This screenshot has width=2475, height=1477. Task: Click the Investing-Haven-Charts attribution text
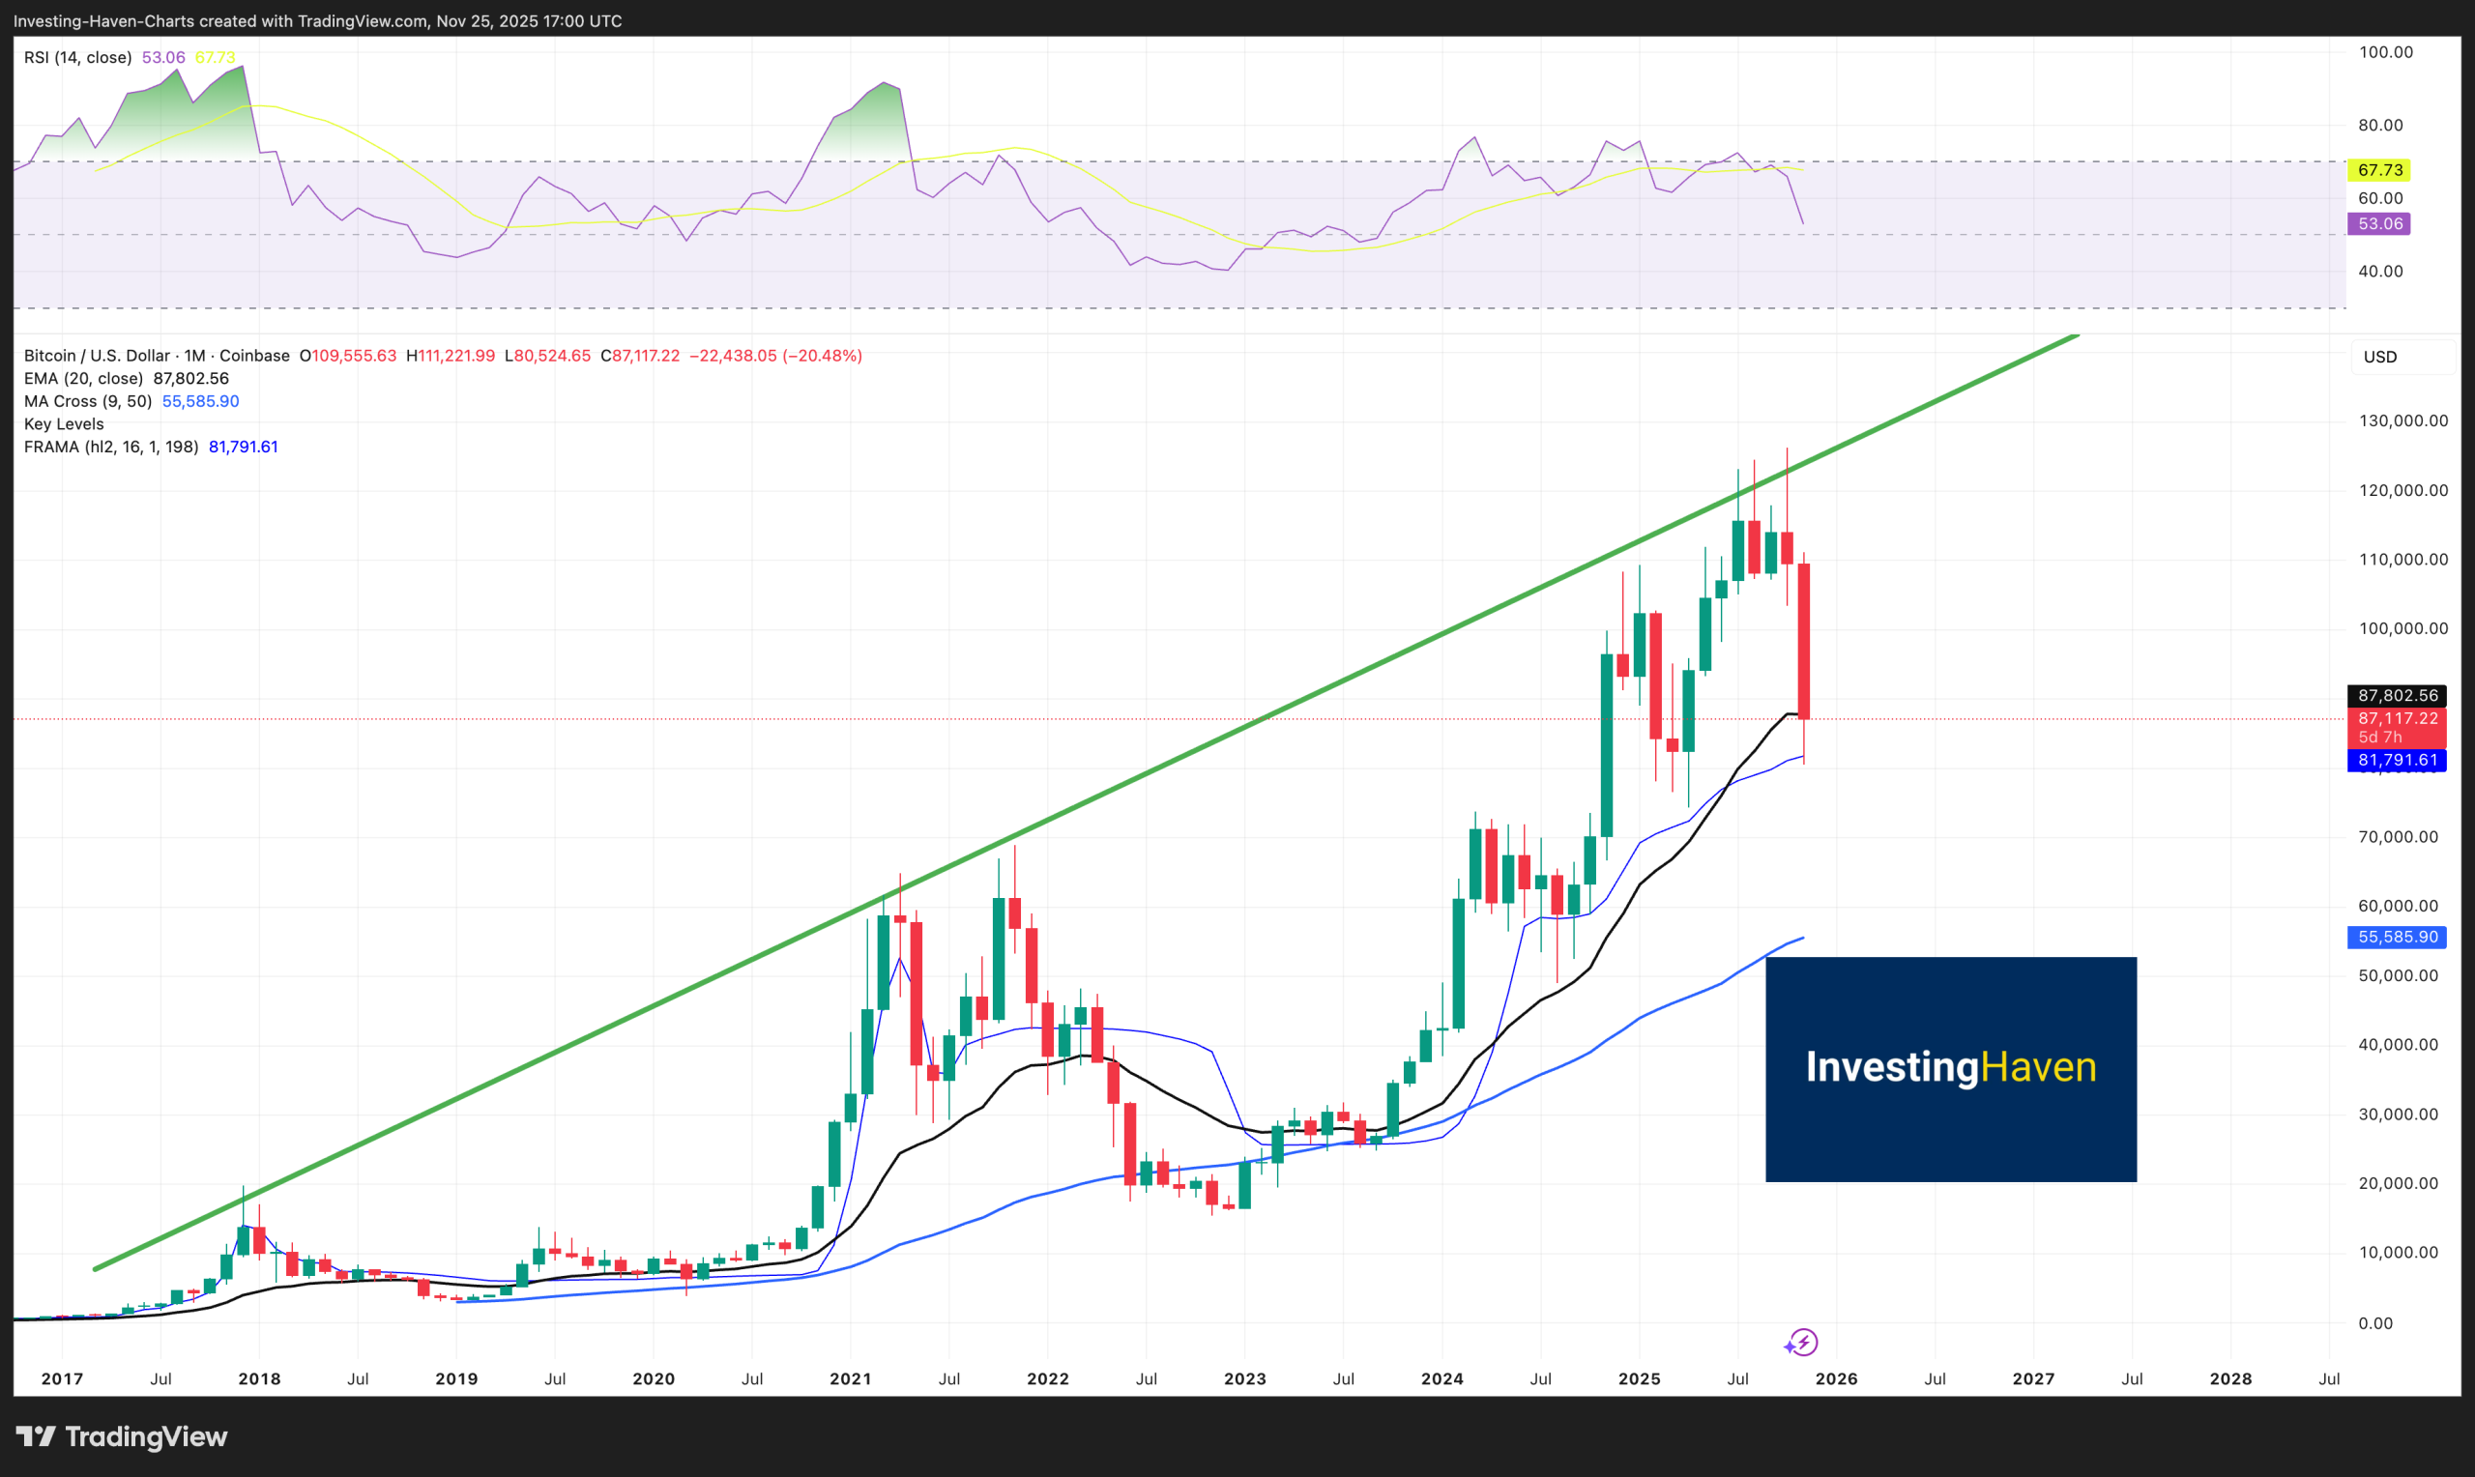coord(318,20)
